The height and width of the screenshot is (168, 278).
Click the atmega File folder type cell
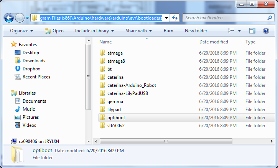255,53
